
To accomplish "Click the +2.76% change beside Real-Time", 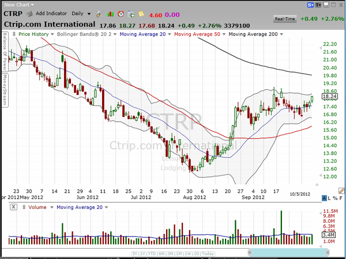I will (x=332, y=19).
